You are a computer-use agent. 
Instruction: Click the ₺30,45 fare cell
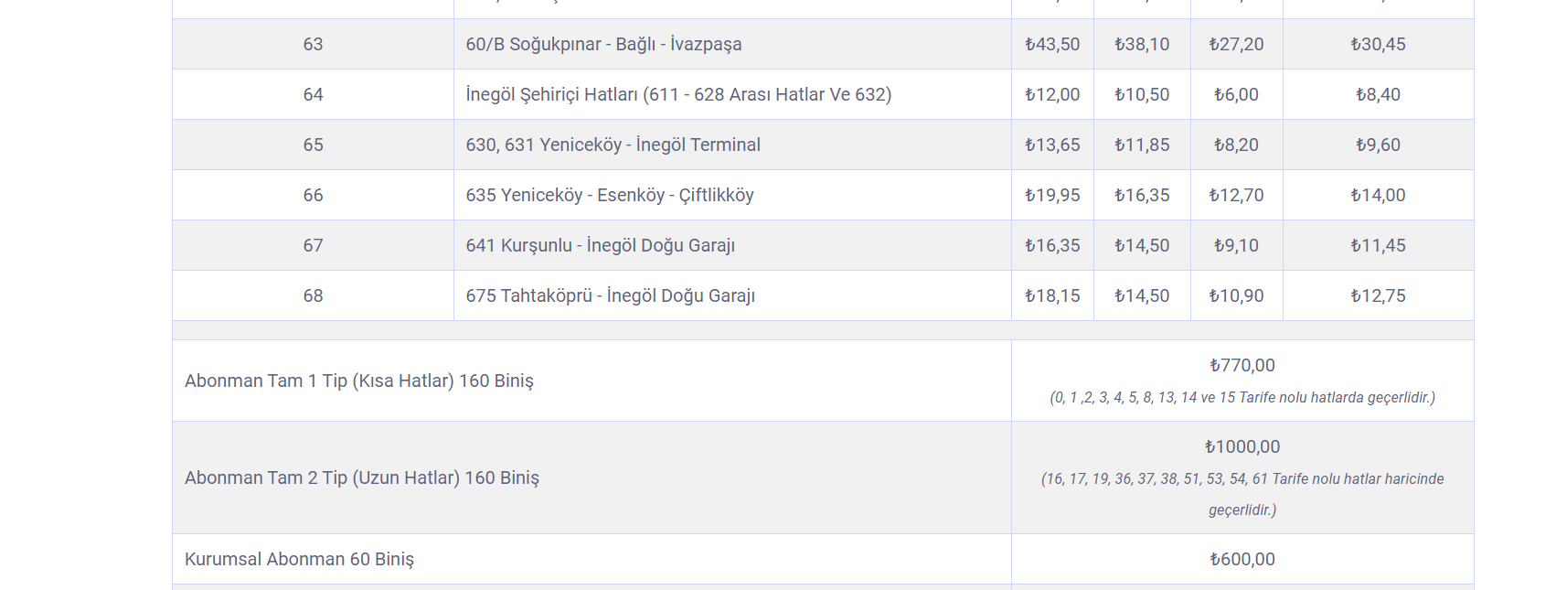pos(1378,44)
